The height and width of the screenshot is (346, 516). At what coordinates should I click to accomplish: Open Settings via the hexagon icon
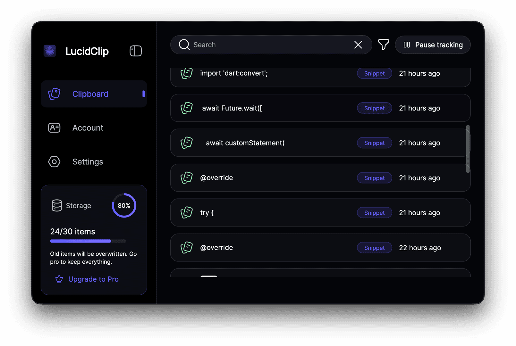click(x=54, y=162)
